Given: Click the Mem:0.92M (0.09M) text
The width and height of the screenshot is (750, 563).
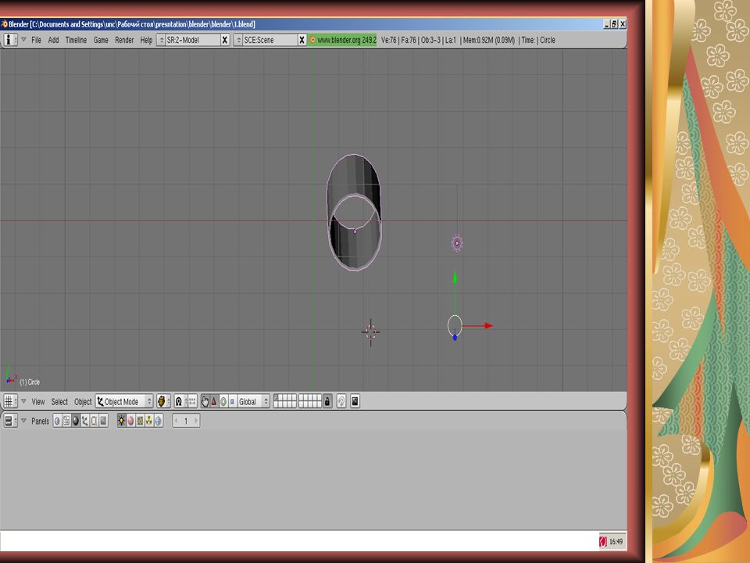Looking at the screenshot, I should point(489,40).
